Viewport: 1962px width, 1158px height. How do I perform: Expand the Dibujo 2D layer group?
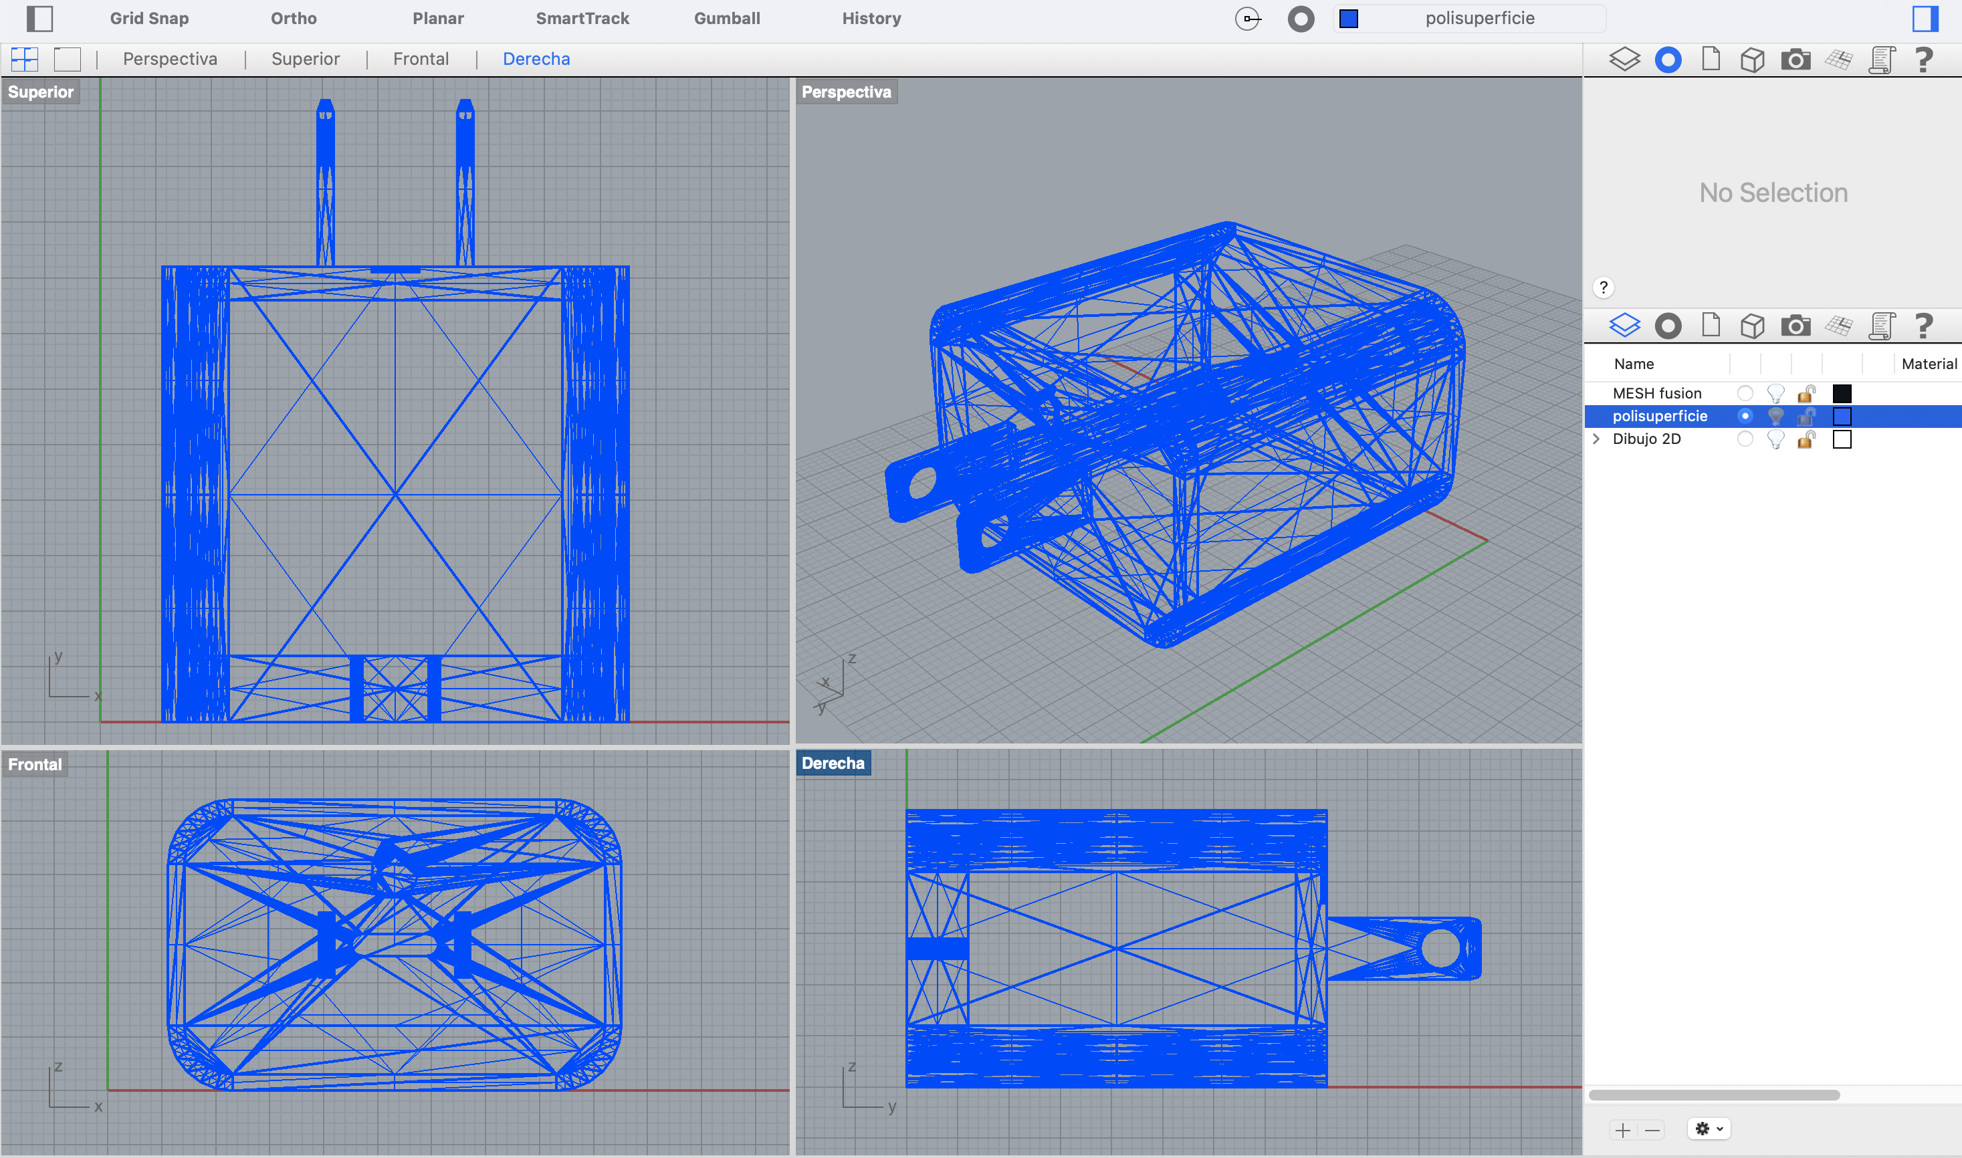[1596, 439]
